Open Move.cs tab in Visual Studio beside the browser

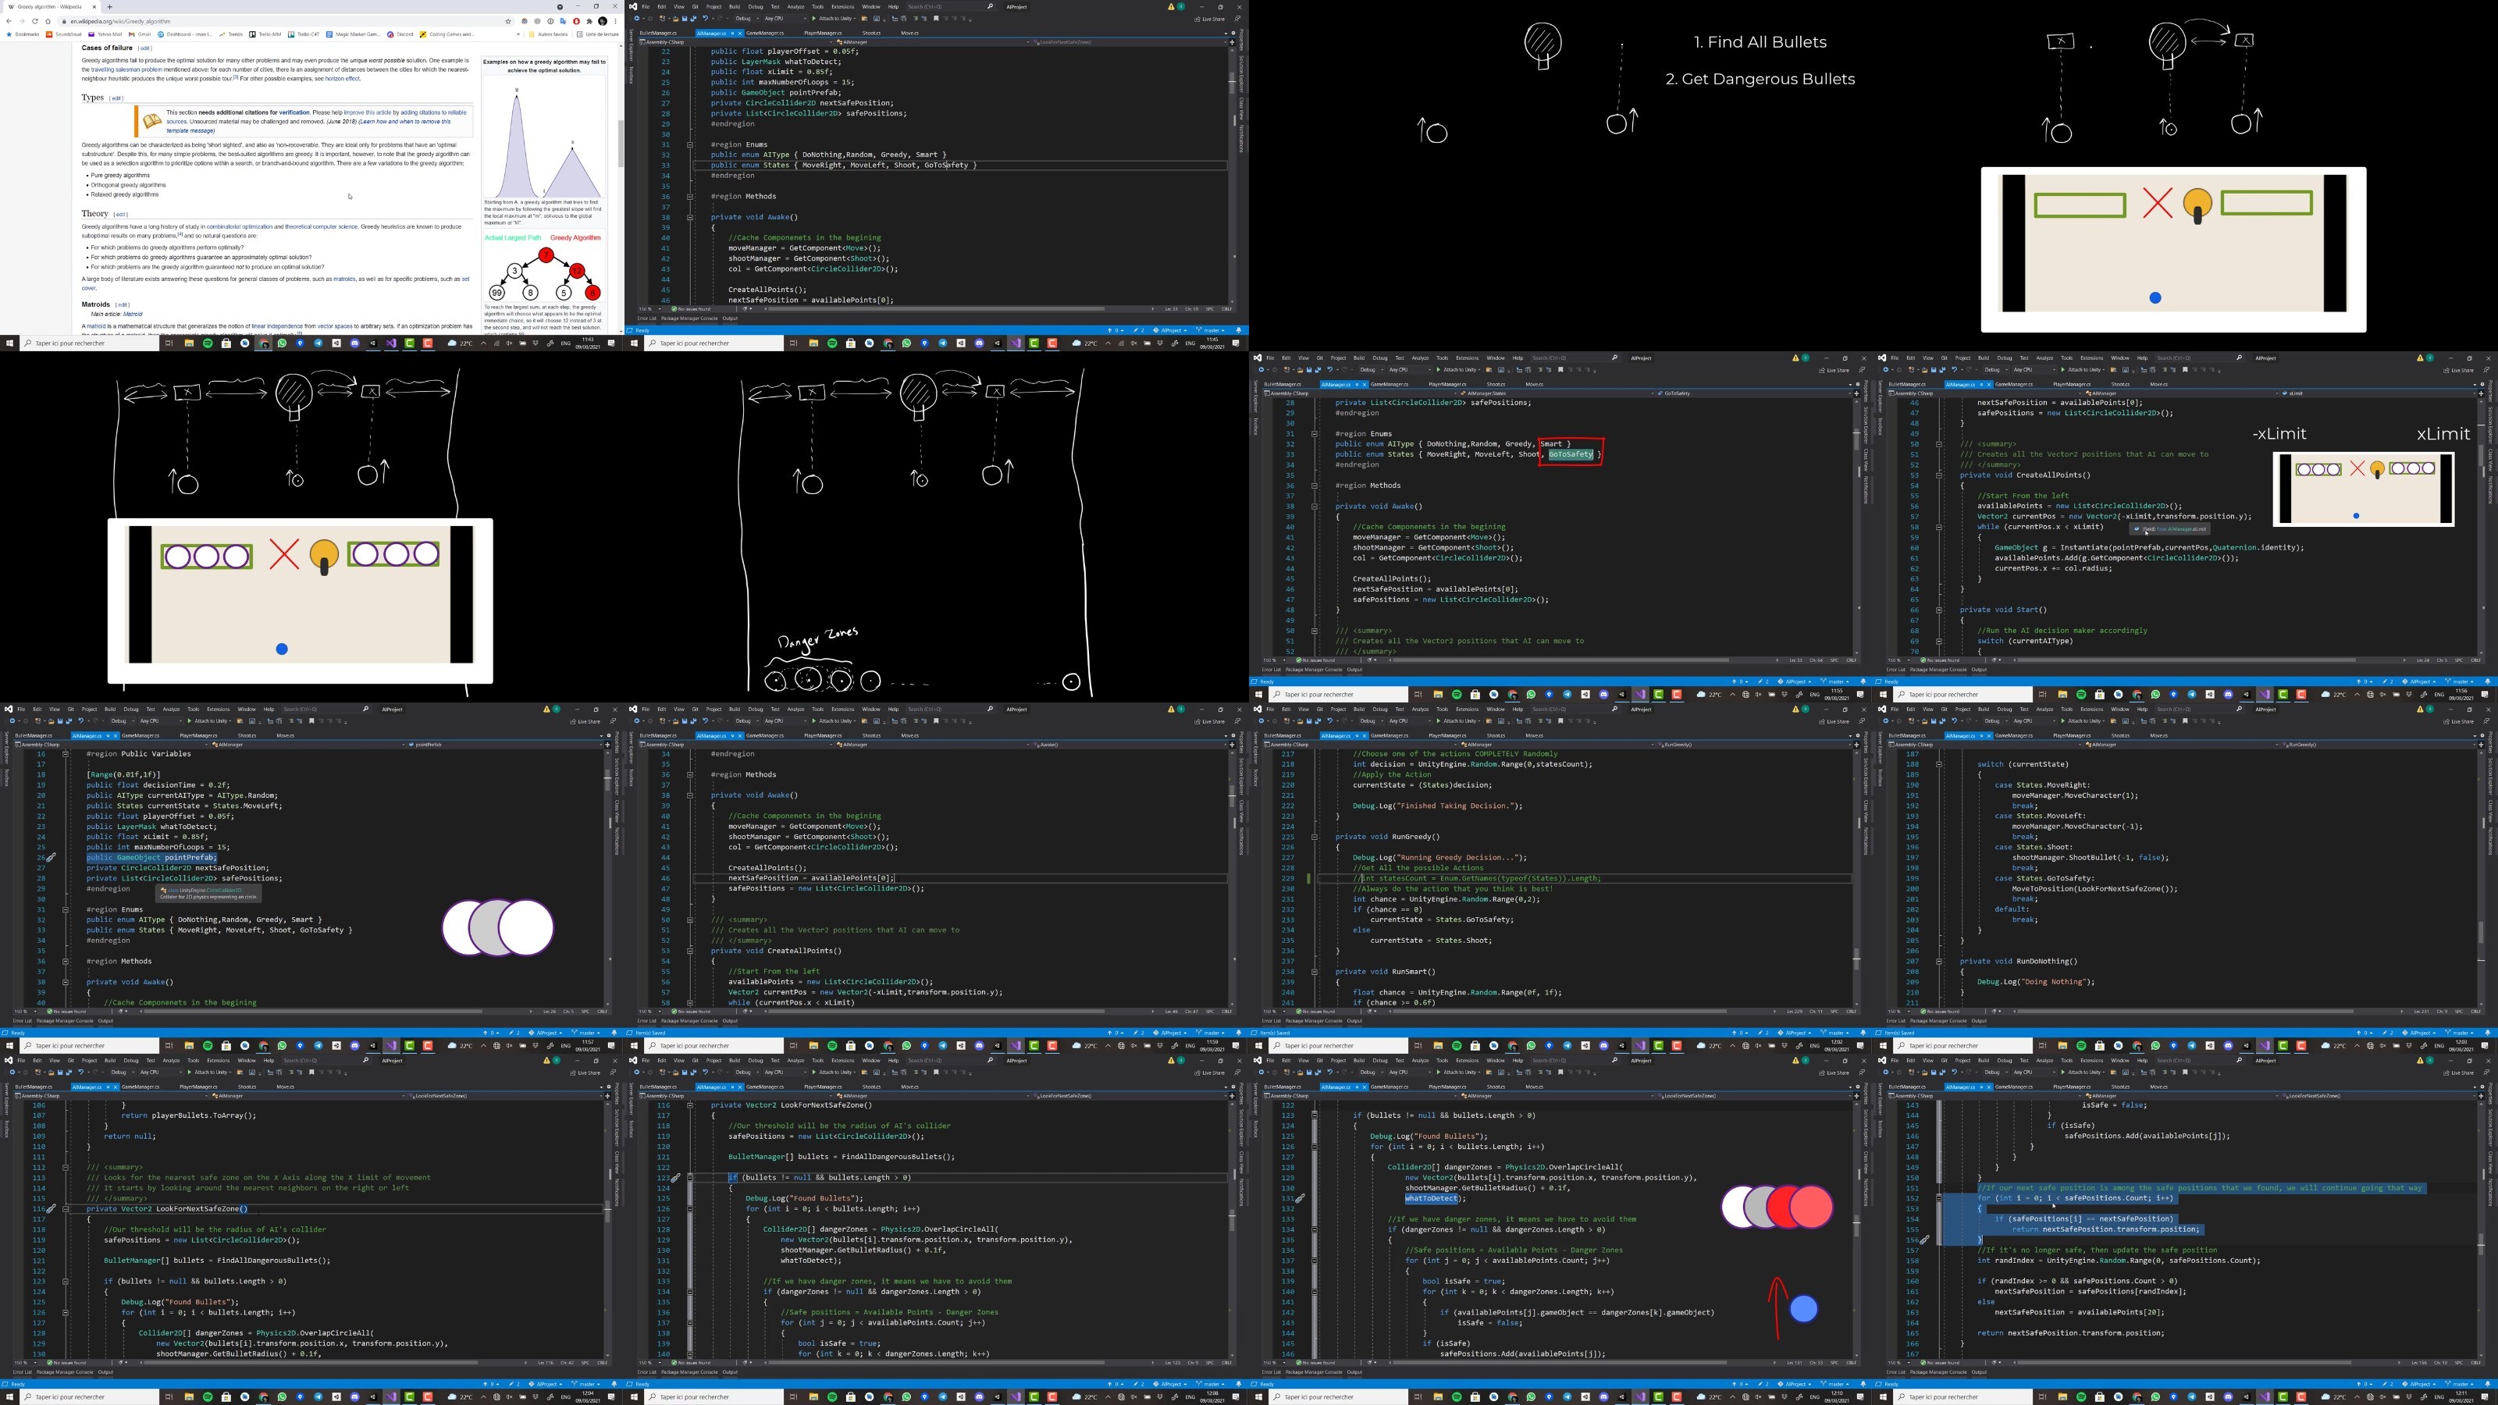coord(909,33)
